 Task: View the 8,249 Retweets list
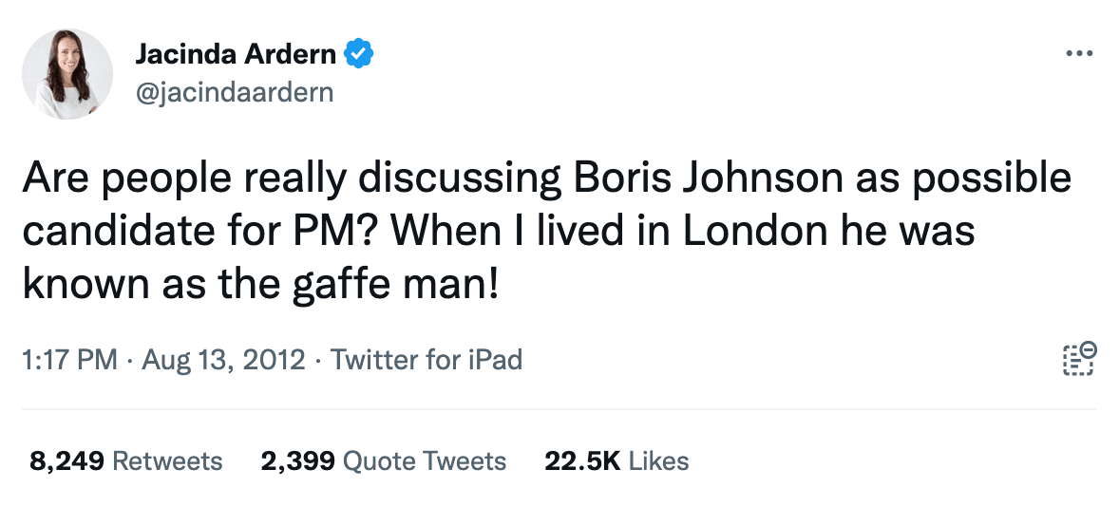click(x=125, y=461)
